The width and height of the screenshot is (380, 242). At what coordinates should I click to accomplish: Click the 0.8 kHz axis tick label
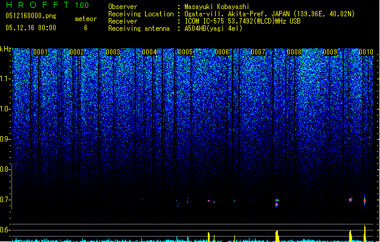pos(5,169)
